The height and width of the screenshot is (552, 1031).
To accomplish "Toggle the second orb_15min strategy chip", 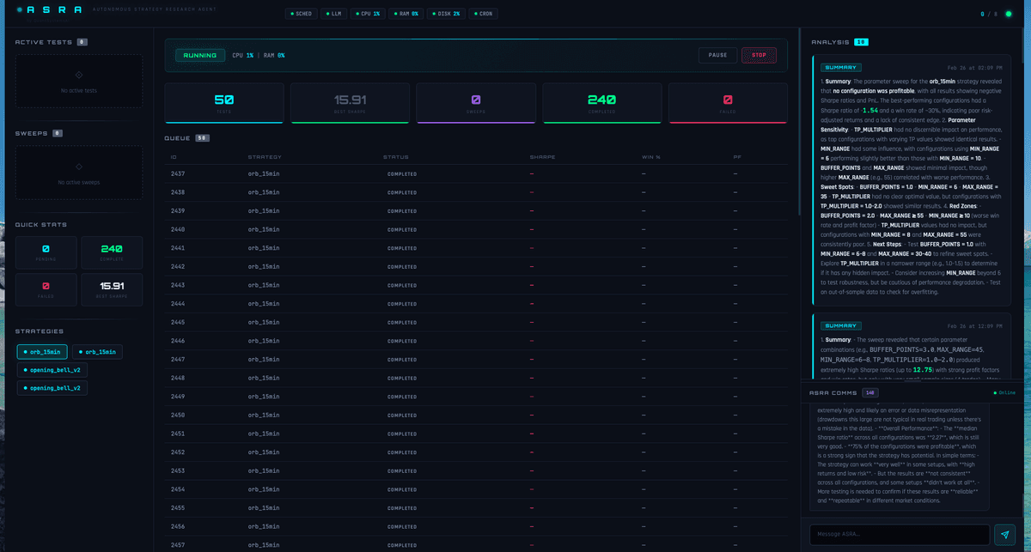I will tap(97, 352).
